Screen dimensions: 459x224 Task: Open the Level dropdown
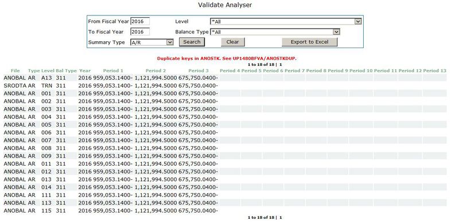click(286, 21)
